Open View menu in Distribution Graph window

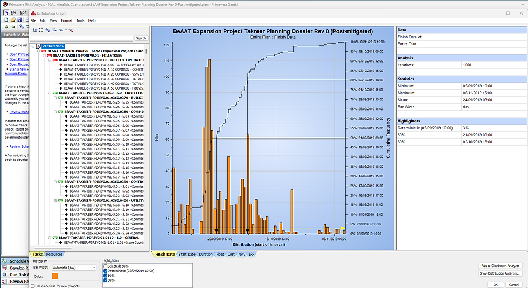[53, 20]
